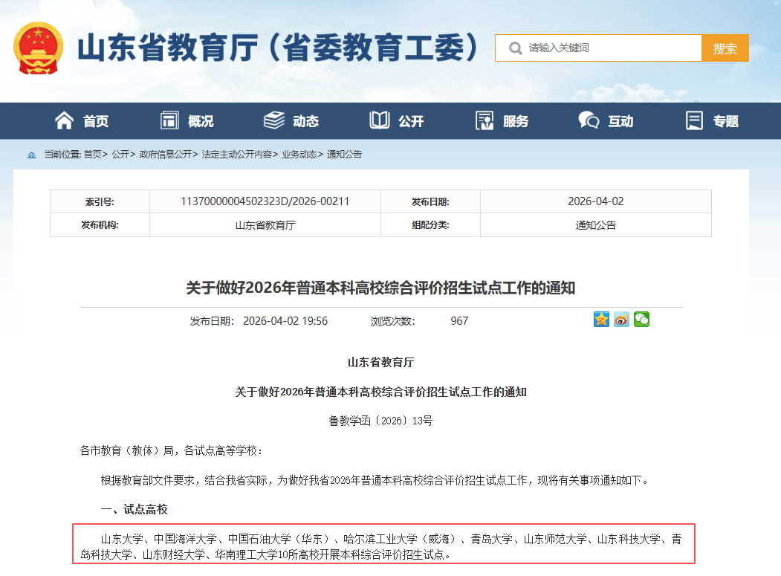The width and height of the screenshot is (781, 576).
Task: Click the magnifier icon in search box
Action: pyautogui.click(x=516, y=48)
